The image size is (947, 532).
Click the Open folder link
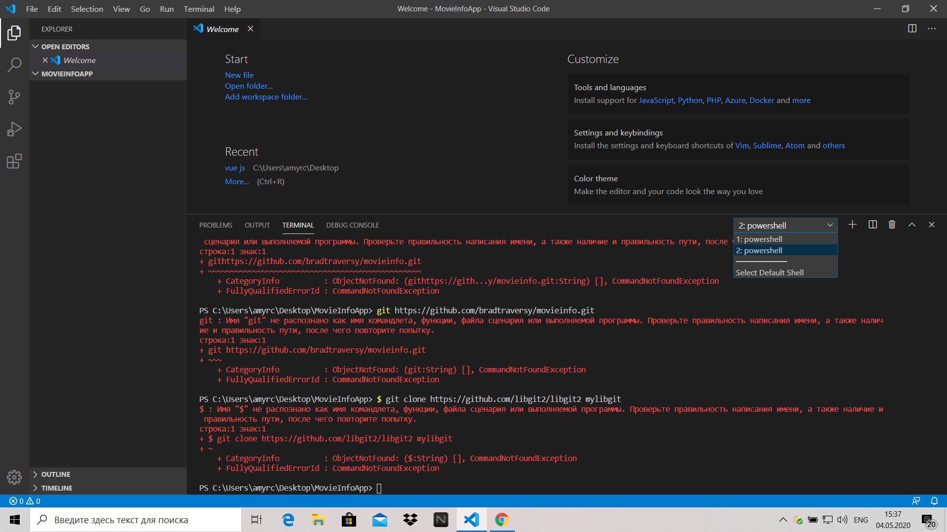249,86
